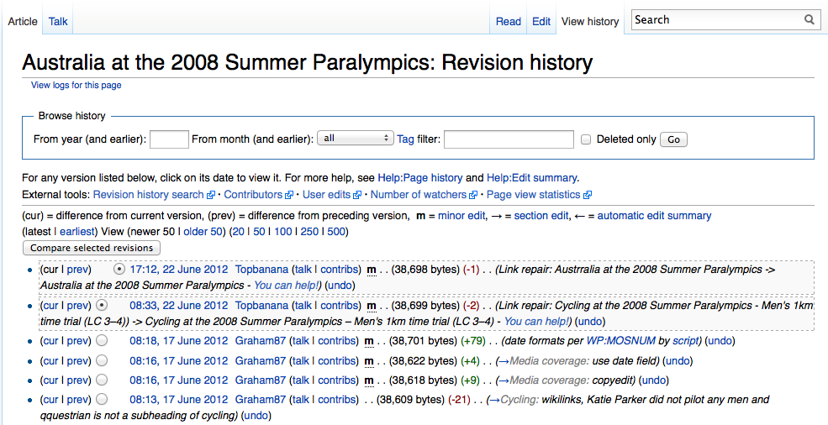Click external-link icon beside Contributors
The width and height of the screenshot is (828, 425).
click(289, 196)
